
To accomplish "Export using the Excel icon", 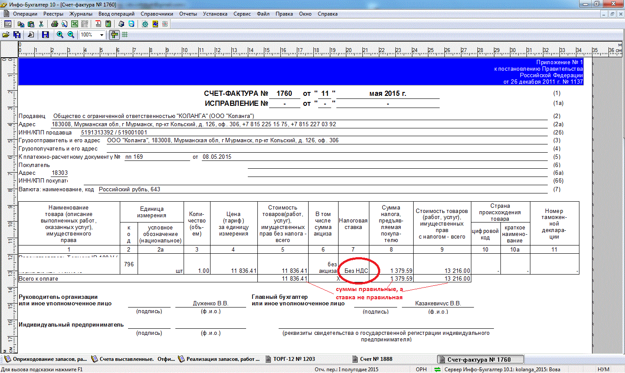I will (x=75, y=24).
